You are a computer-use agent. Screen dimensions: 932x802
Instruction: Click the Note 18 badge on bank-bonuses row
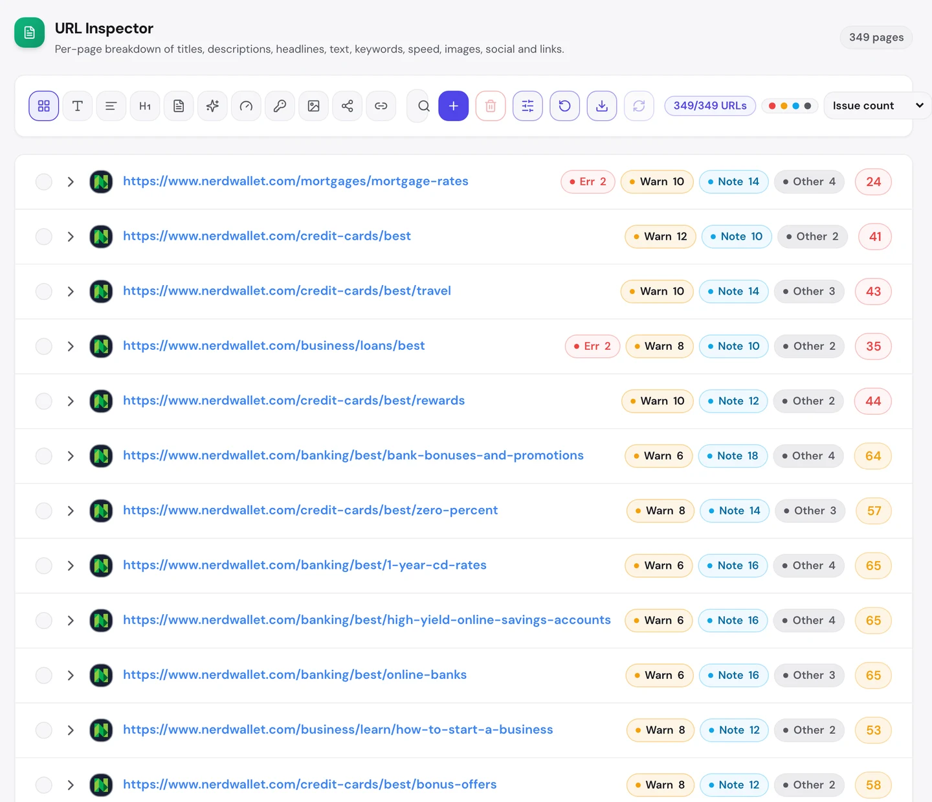[x=733, y=456]
